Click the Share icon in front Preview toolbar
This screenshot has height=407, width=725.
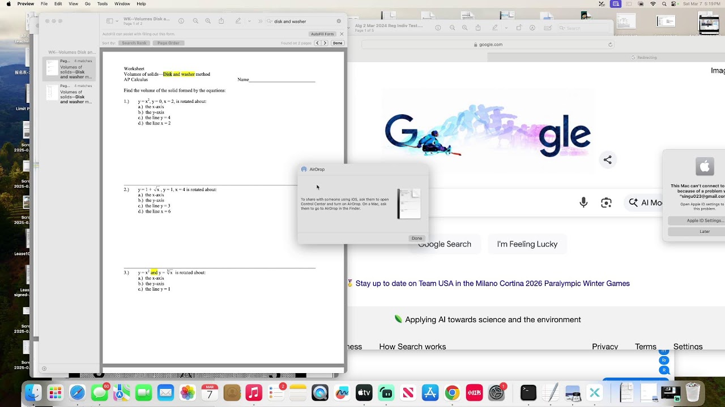pyautogui.click(x=221, y=21)
